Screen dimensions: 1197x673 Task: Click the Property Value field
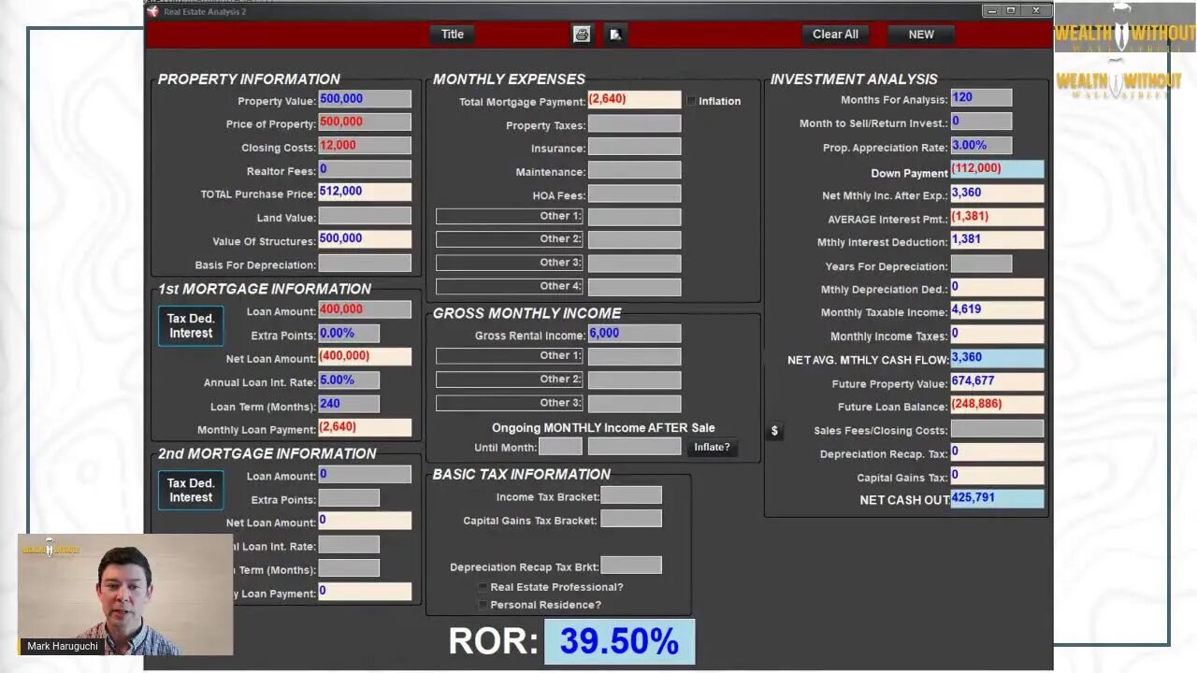[x=365, y=99]
